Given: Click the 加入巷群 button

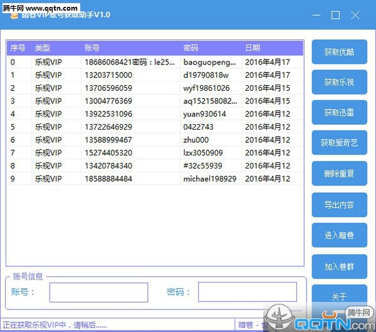Looking at the screenshot, I should [339, 267].
